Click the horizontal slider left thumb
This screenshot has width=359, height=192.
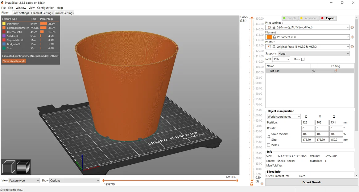coord(103,181)
